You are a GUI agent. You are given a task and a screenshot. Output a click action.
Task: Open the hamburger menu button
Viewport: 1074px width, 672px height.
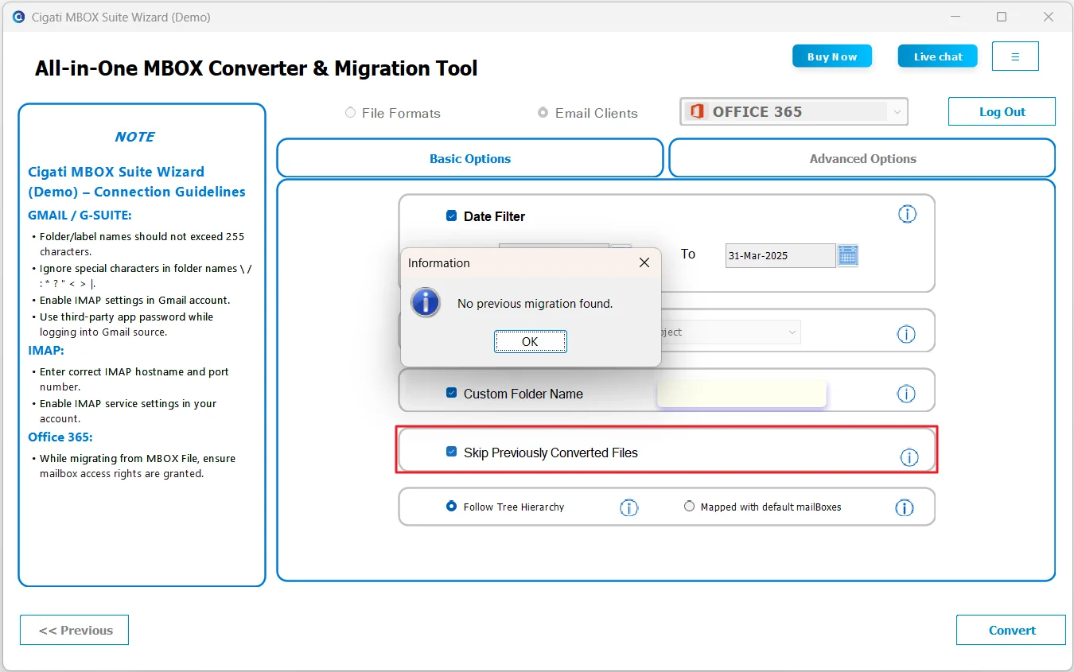(1015, 56)
